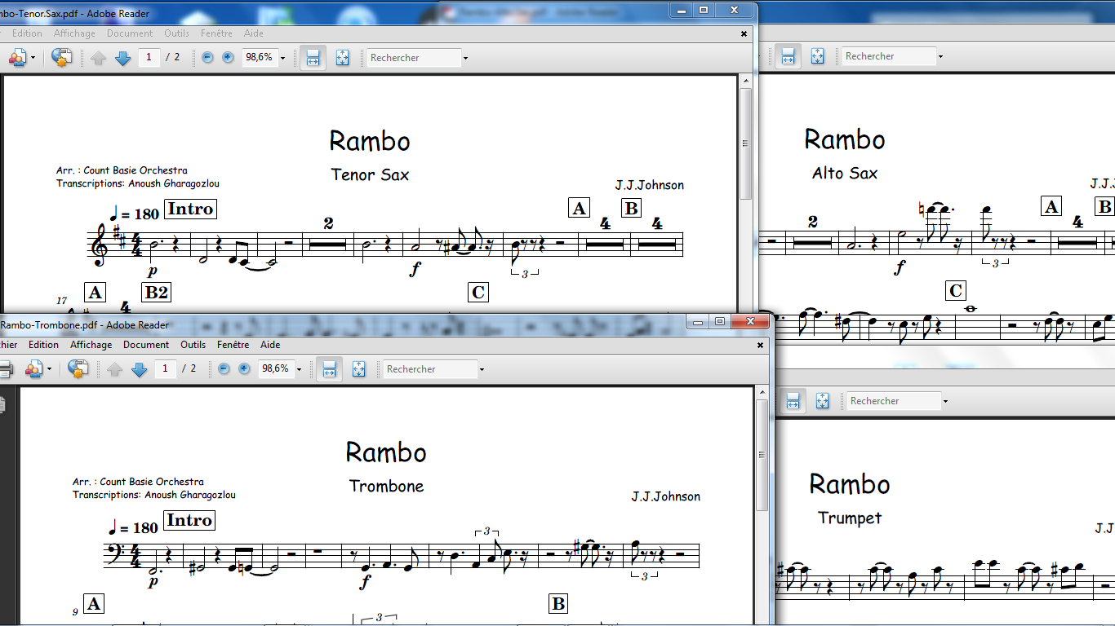Click Rechercher search box in Tenor Sax window
1115x626 pixels.
[x=414, y=58]
